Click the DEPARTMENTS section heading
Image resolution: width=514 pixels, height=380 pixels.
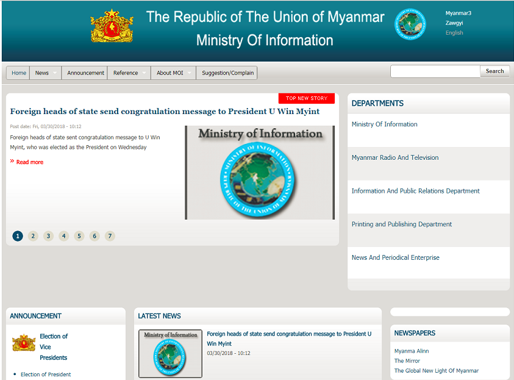pyautogui.click(x=377, y=104)
